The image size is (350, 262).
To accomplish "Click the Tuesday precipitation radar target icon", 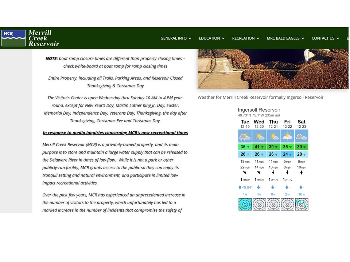I will (x=245, y=204).
